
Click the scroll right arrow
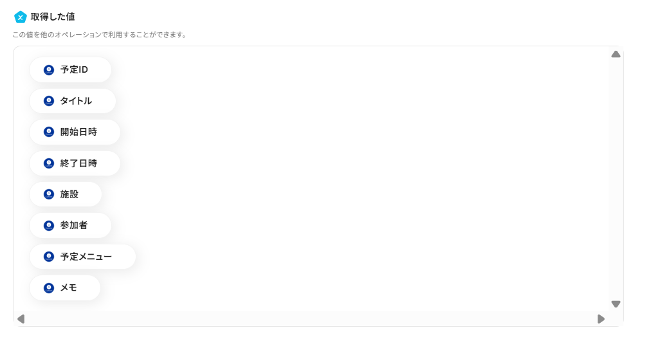(601, 318)
